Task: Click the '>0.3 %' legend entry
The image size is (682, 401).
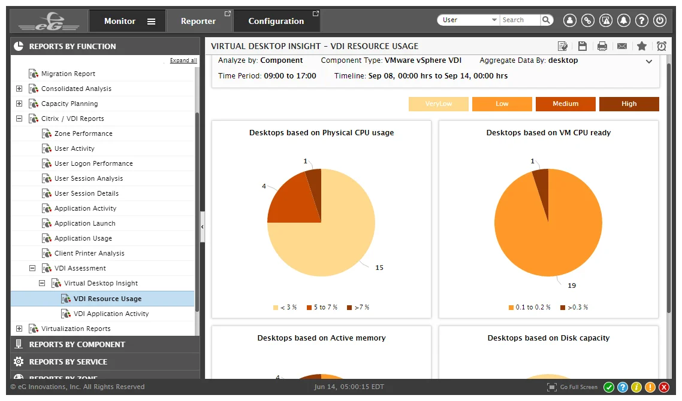Action: tap(574, 307)
